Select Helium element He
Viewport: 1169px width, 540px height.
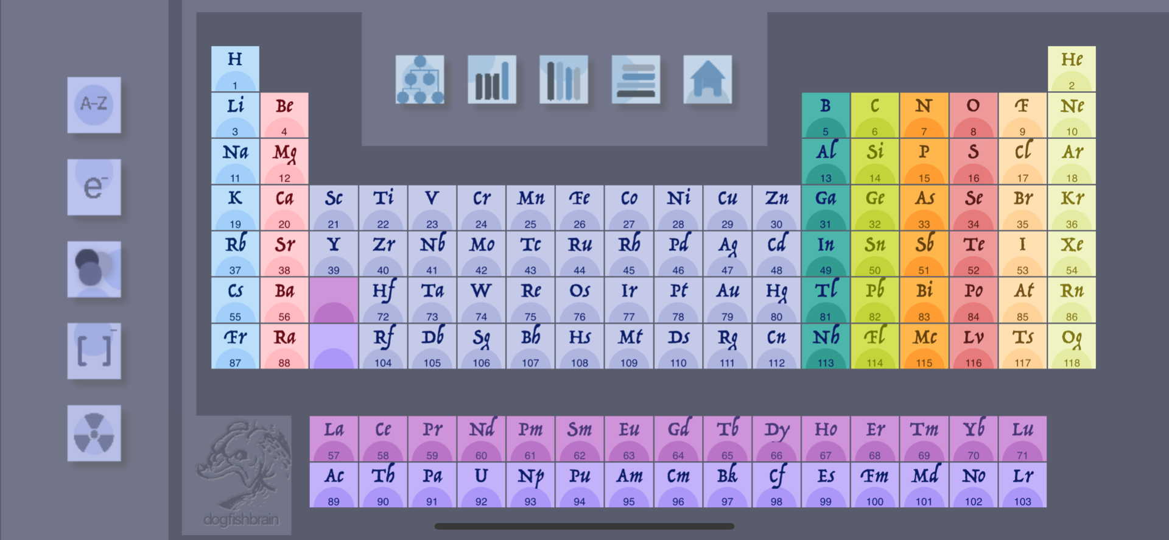(1072, 69)
